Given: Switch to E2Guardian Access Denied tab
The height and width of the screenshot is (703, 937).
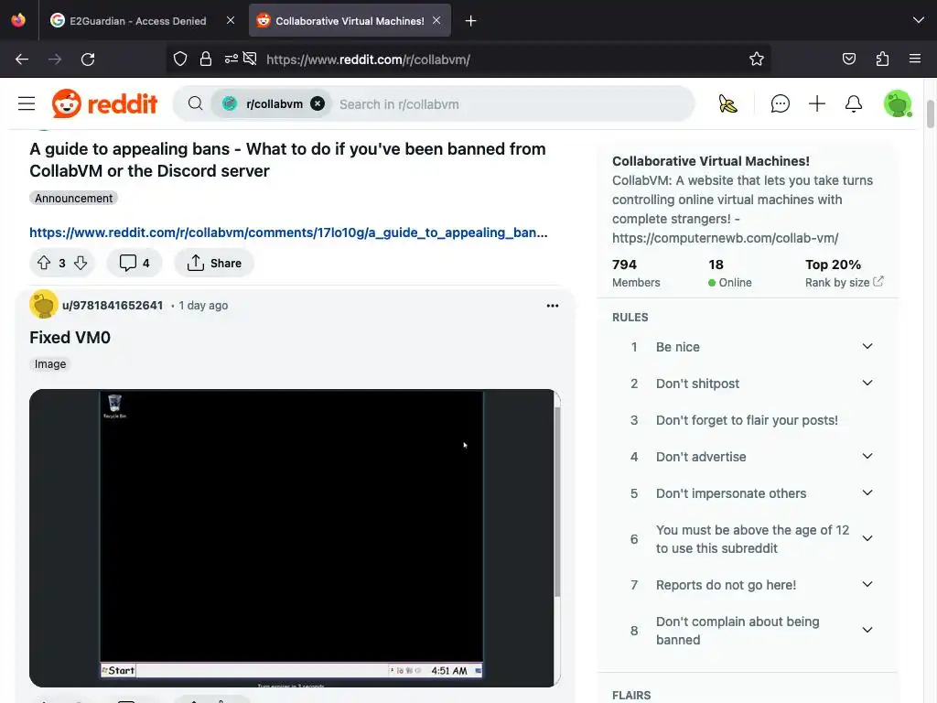Looking at the screenshot, I should click(x=137, y=21).
